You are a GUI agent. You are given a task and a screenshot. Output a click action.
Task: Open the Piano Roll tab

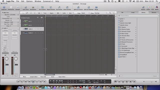(x=43, y=77)
